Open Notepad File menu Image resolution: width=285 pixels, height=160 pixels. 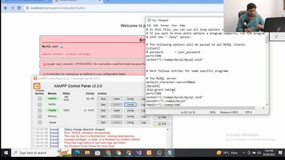pos(149,25)
